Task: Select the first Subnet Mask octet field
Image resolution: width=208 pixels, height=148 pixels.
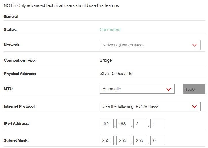Action: pos(106,140)
